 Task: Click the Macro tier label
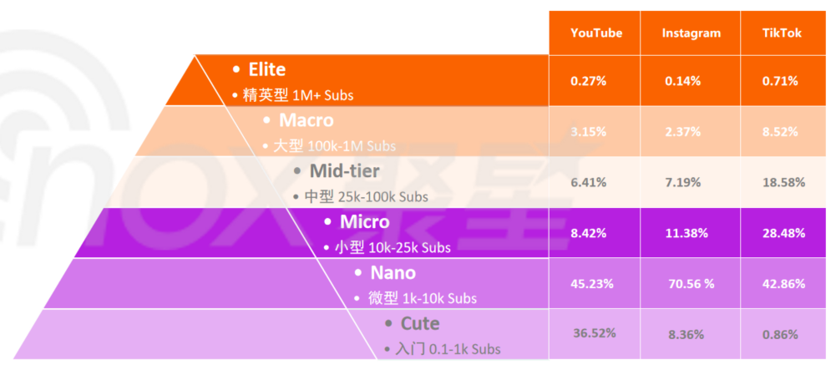point(306,120)
